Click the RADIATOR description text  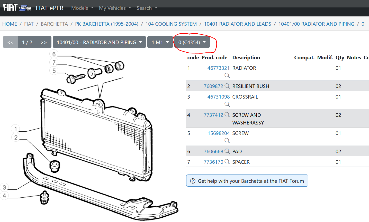tap(244, 68)
